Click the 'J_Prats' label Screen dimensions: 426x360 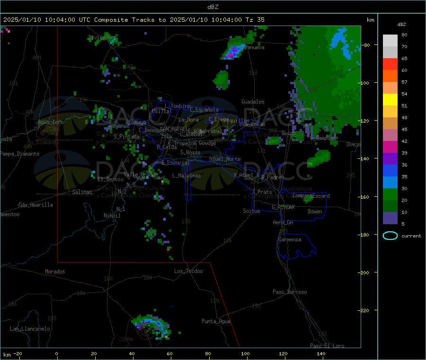coord(262,192)
